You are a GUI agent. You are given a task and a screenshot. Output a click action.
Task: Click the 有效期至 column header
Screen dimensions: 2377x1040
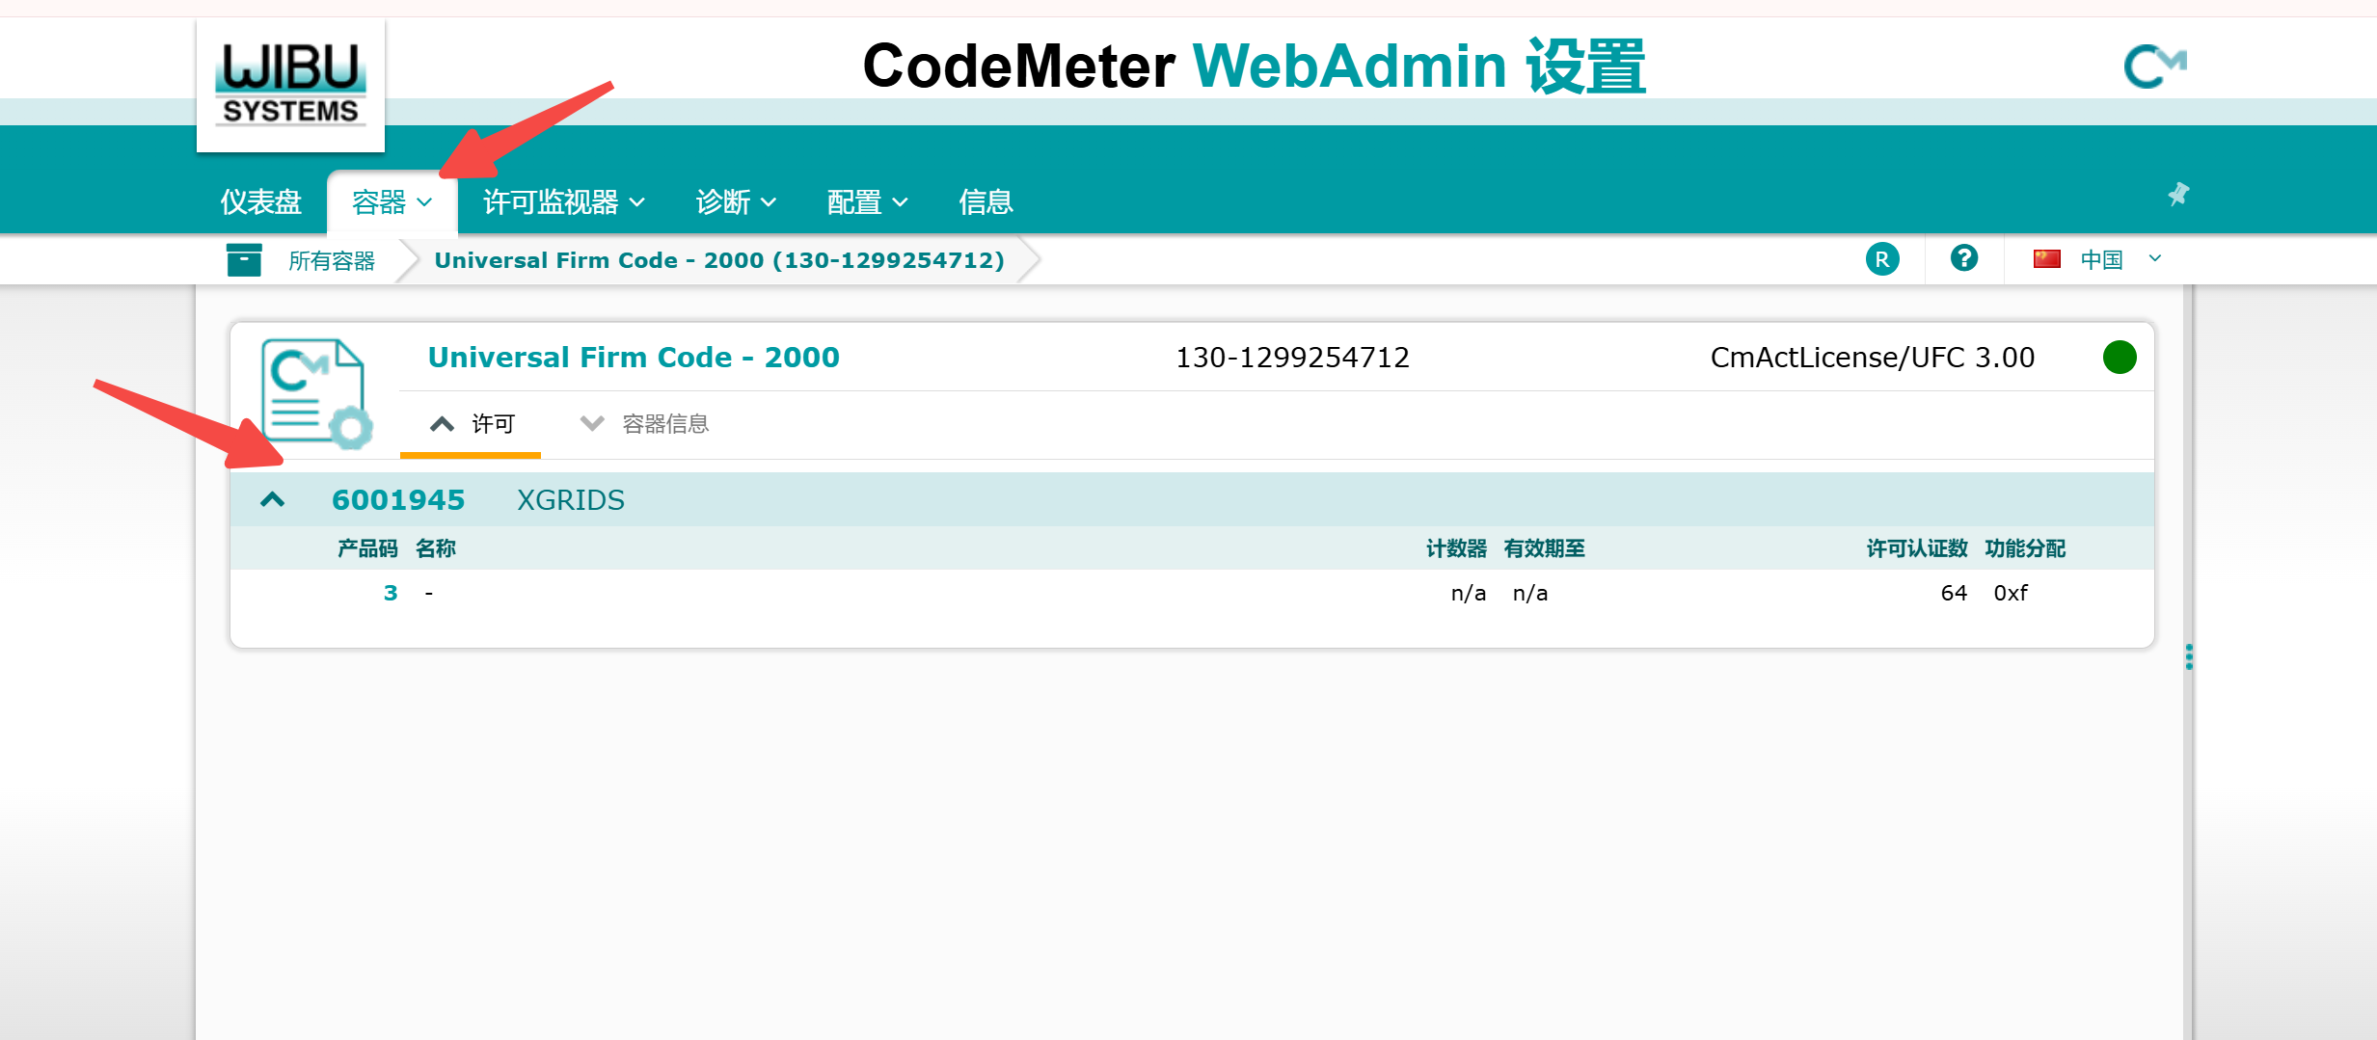(1545, 548)
